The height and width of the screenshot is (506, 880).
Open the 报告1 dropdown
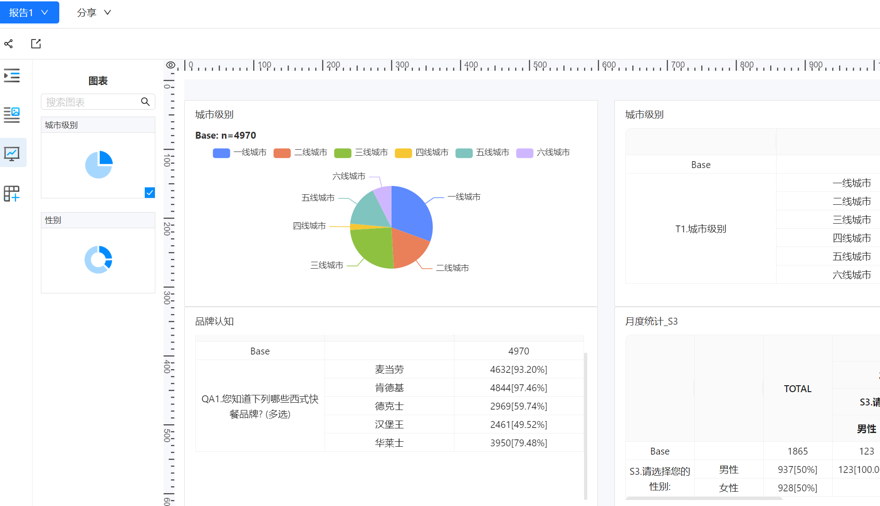[29, 12]
